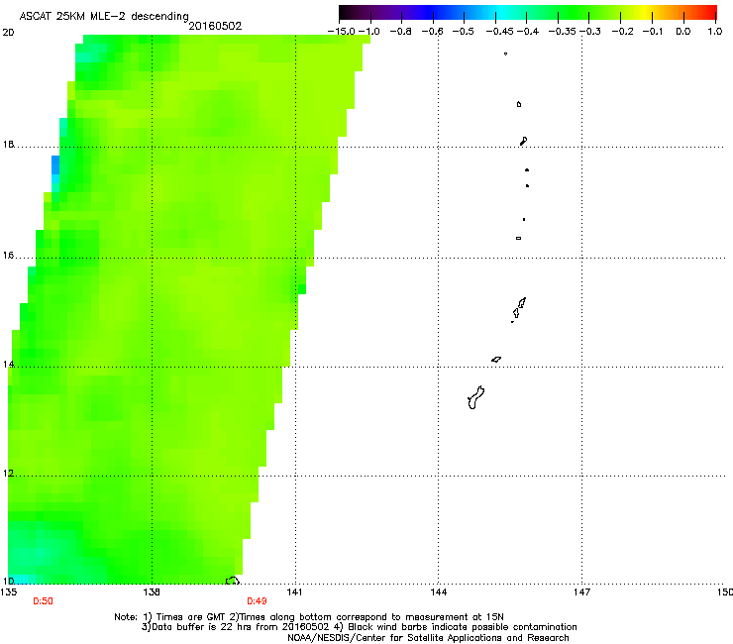Viewport: 733px width, 644px height.
Task: Click the color bar label -0.2
Action: (623, 32)
